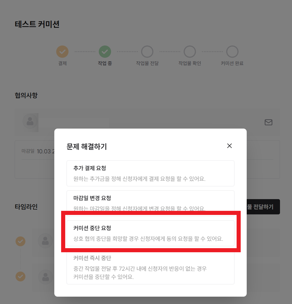Select the 작업물 전달 step circle
The height and width of the screenshot is (304, 292).
[147, 51]
